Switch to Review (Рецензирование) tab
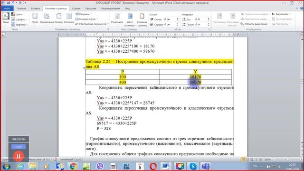Image resolution: width=304 pixels, height=171 pixels. (111, 9)
